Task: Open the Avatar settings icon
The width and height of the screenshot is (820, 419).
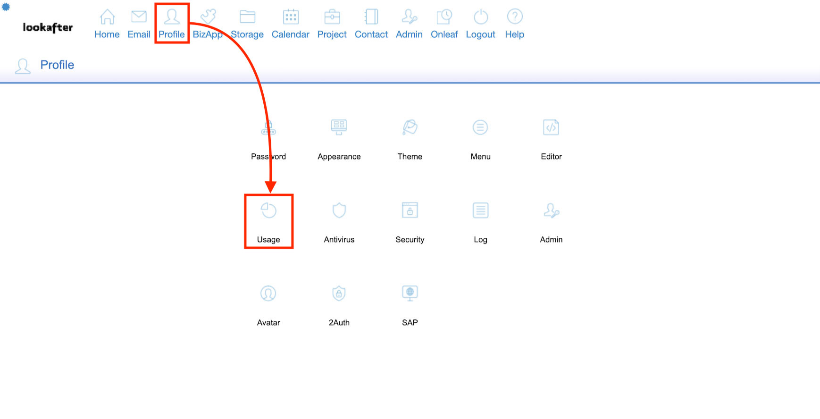Action: (268, 293)
